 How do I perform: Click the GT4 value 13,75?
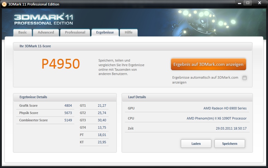point(102,127)
